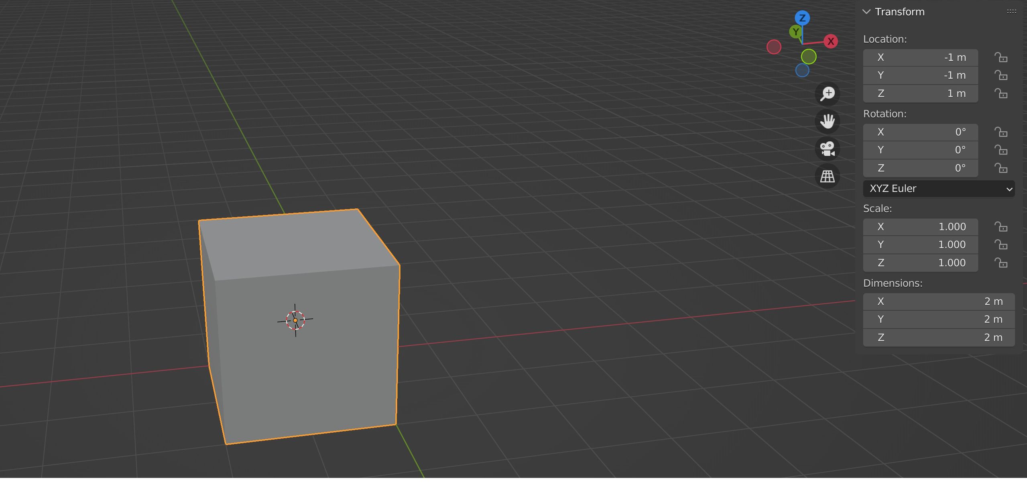
Task: Lock the Rotation Y value
Action: pyautogui.click(x=1001, y=150)
